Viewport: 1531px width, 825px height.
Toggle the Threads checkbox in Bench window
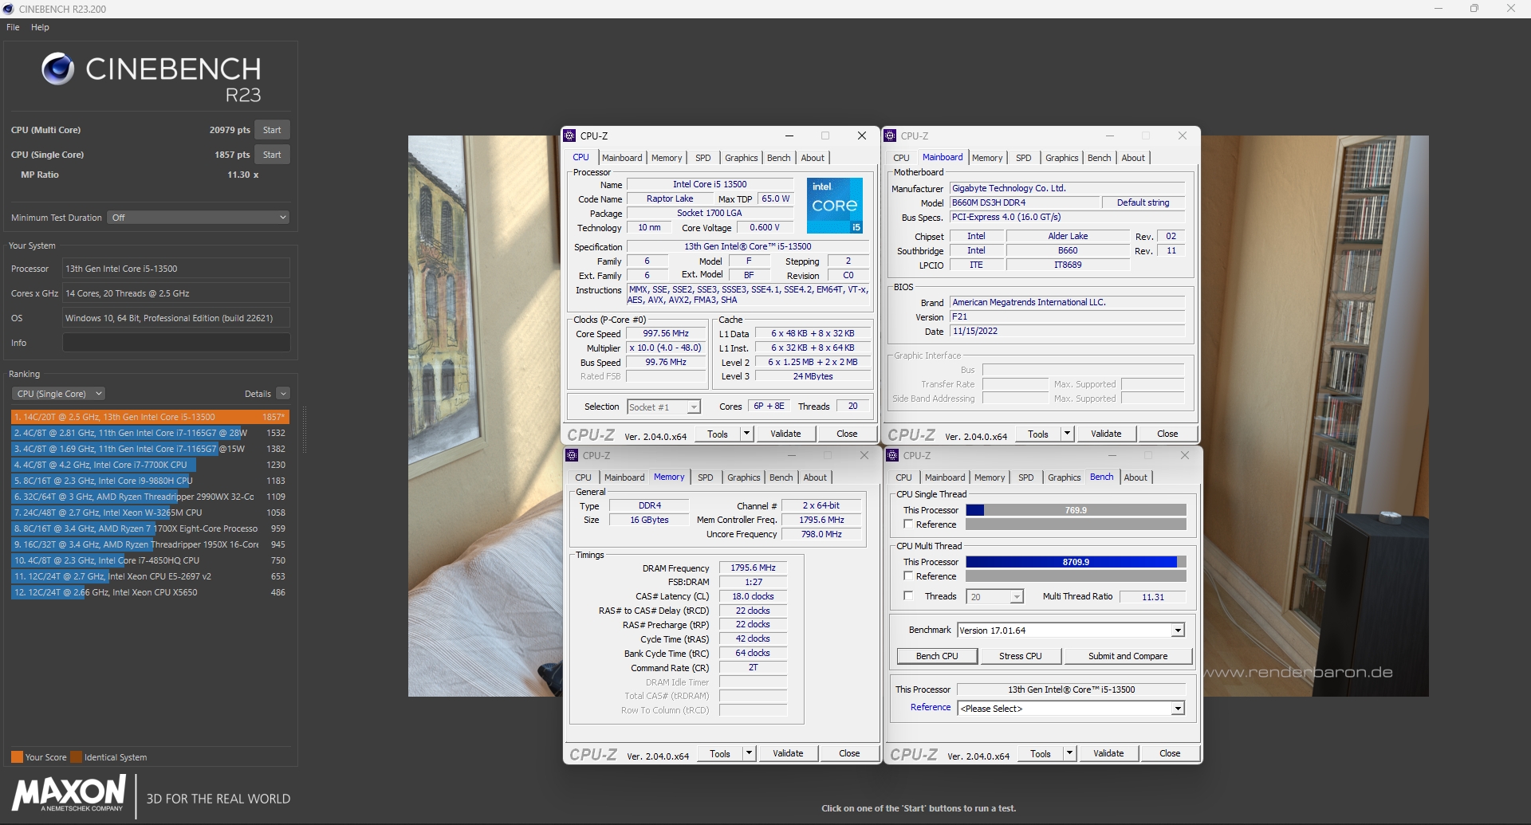pos(908,595)
